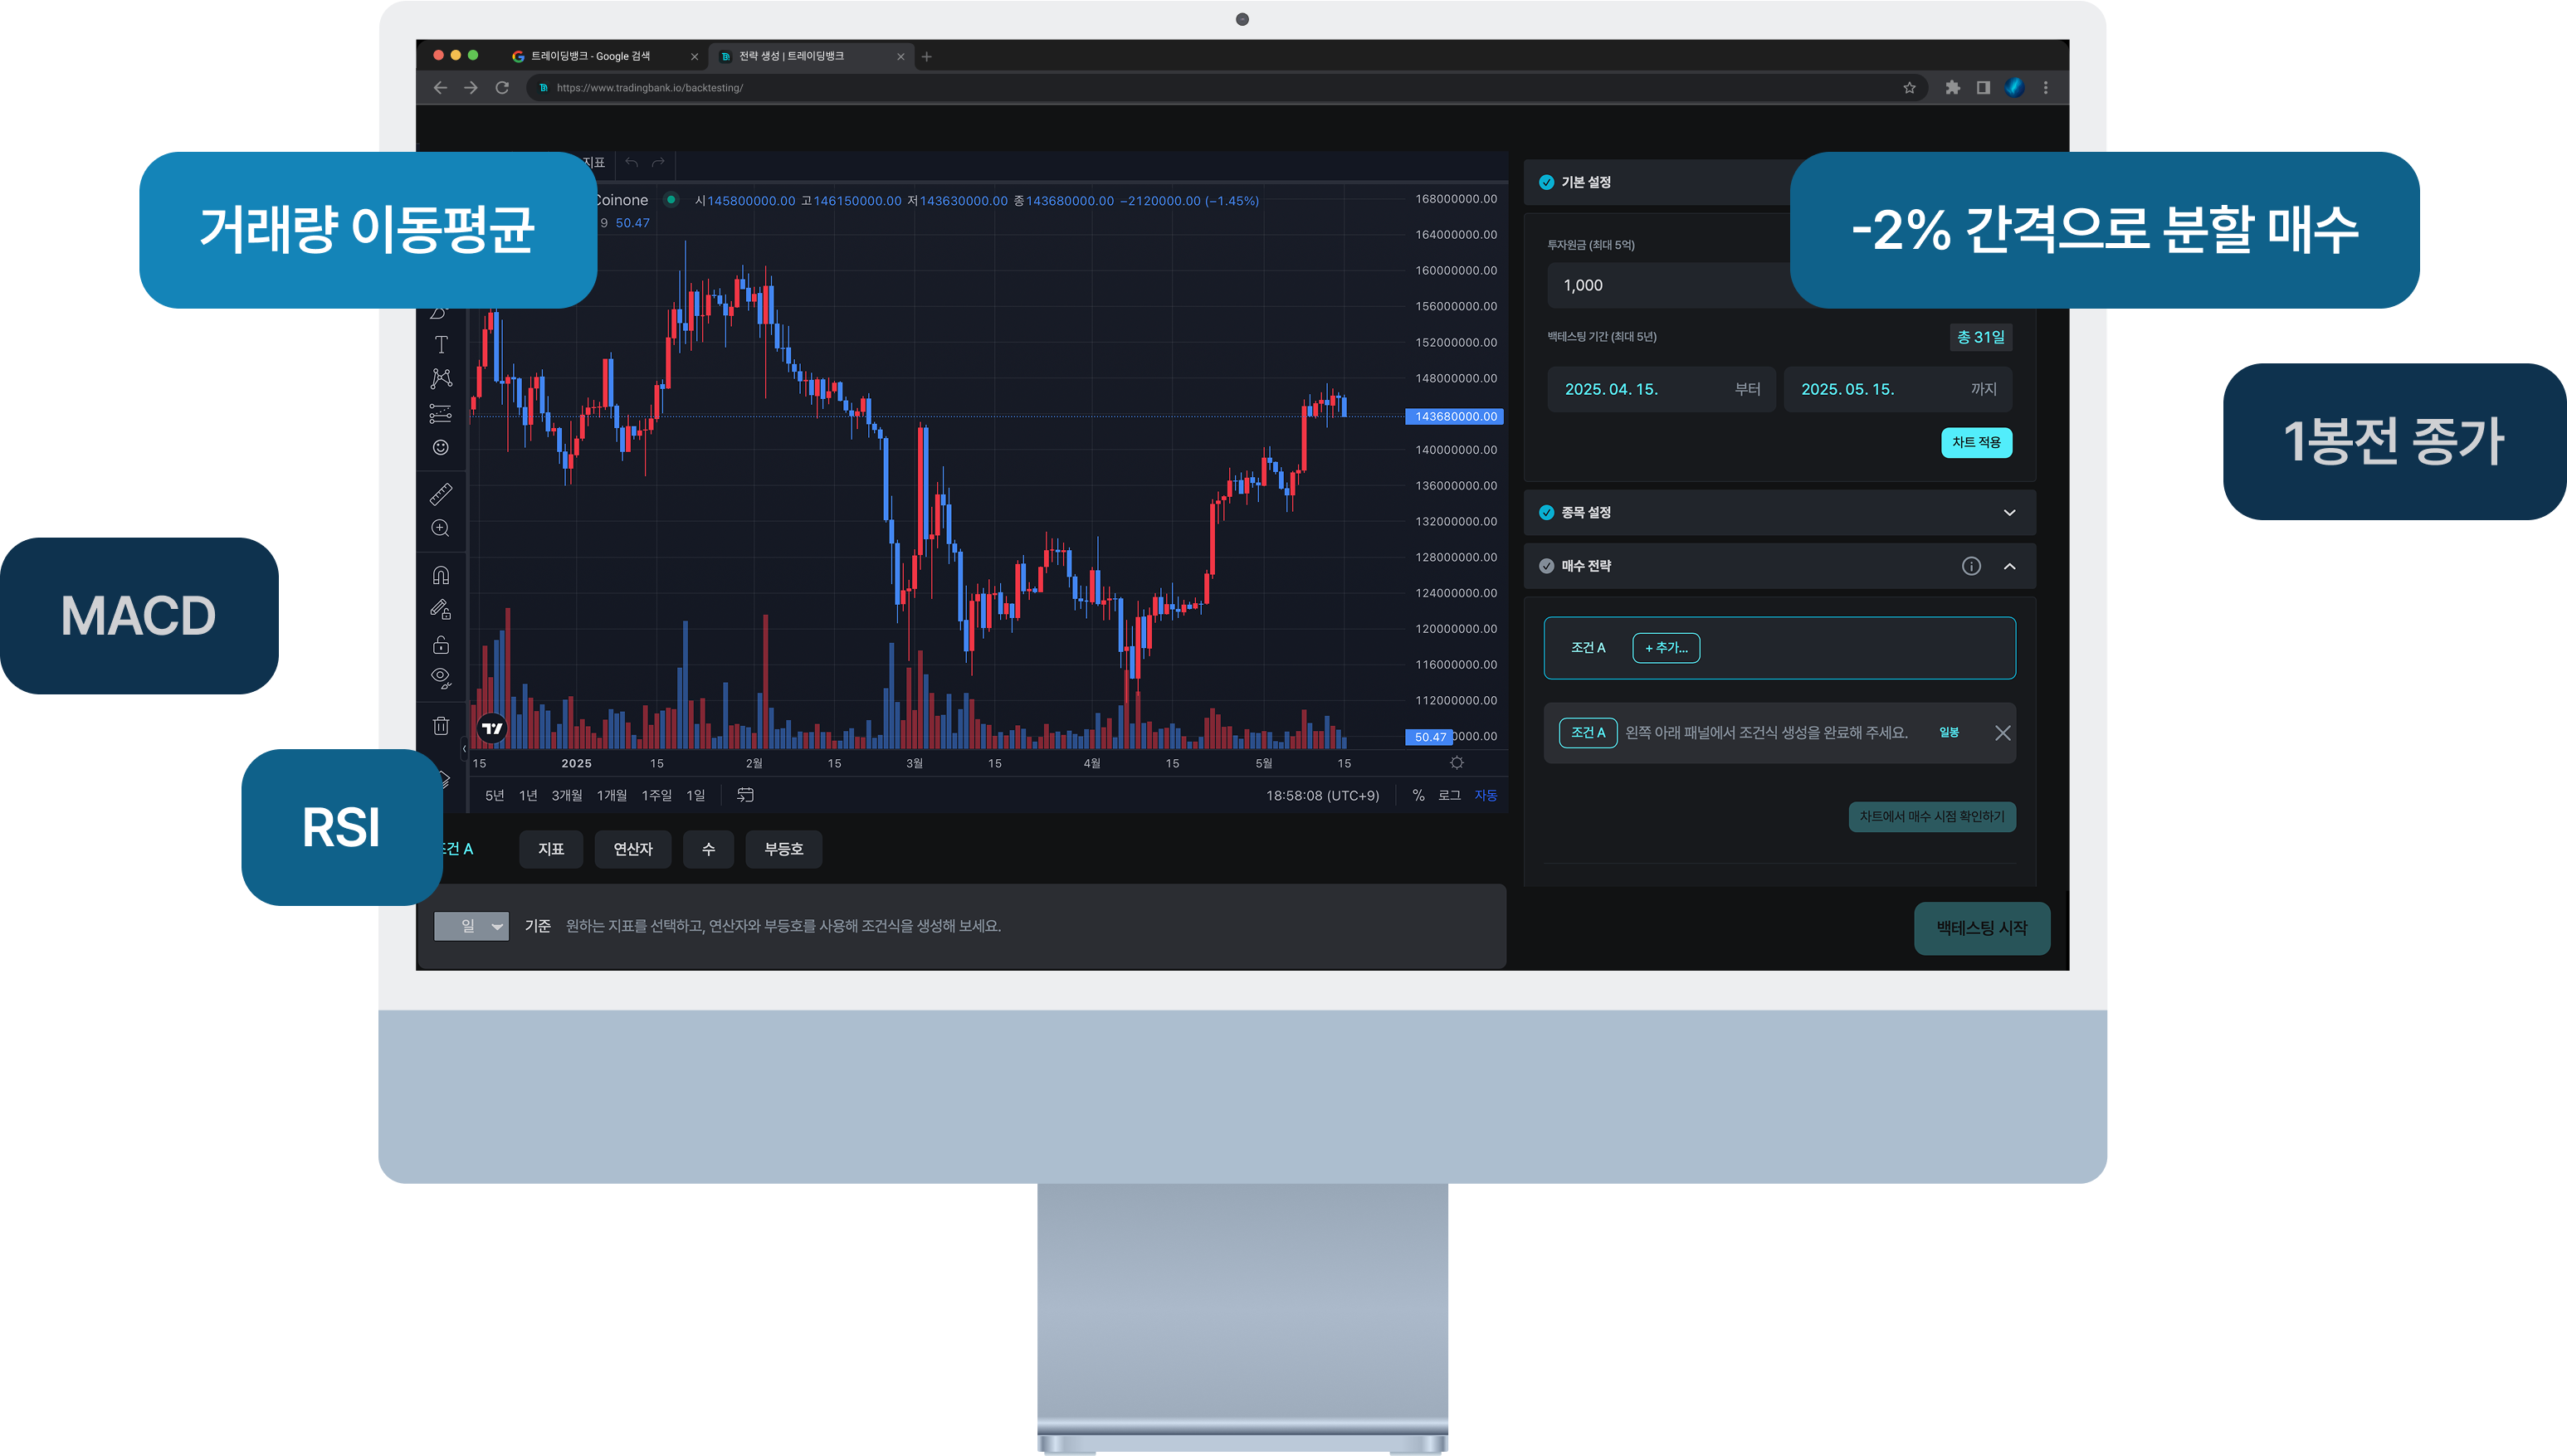The width and height of the screenshot is (2567, 1456).
Task: Toggle the lock drawings icon
Action: [x=440, y=644]
